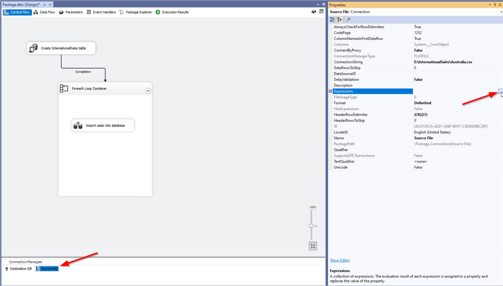
Task: Click the Property Pages wrench icon
Action: 348,20
